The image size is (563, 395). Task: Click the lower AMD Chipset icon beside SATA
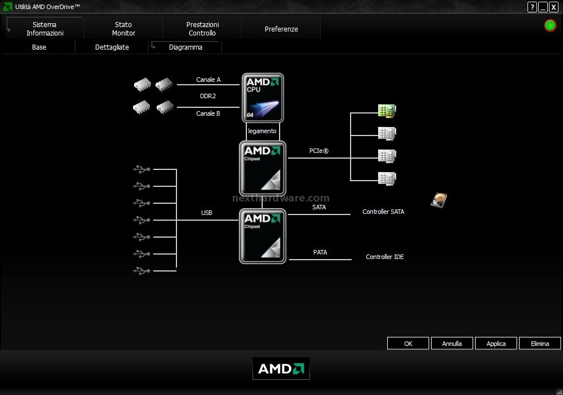tap(263, 236)
